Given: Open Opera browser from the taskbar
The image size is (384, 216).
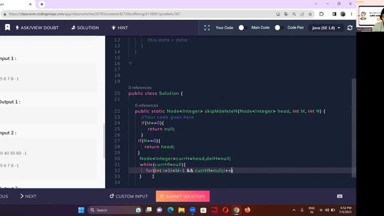Looking at the screenshot, I should 226,210.
